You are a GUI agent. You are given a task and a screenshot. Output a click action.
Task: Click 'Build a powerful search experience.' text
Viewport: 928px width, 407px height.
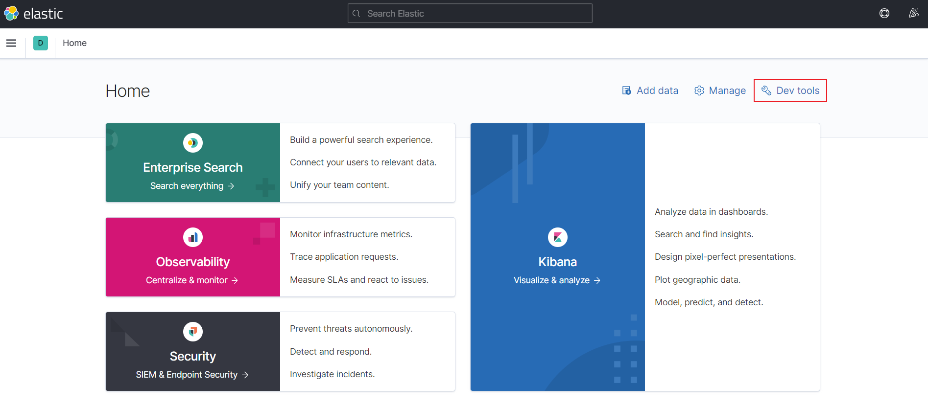coord(361,140)
